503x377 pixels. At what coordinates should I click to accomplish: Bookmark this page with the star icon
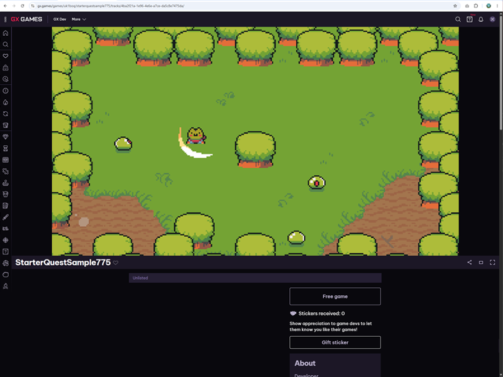pyautogui.click(x=455, y=6)
